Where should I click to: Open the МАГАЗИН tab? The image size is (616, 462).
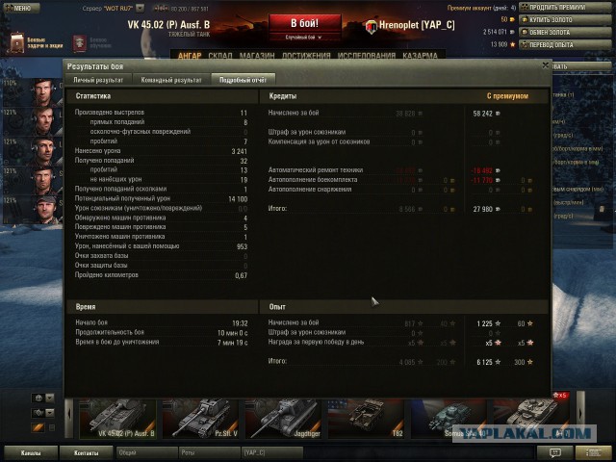click(x=257, y=56)
